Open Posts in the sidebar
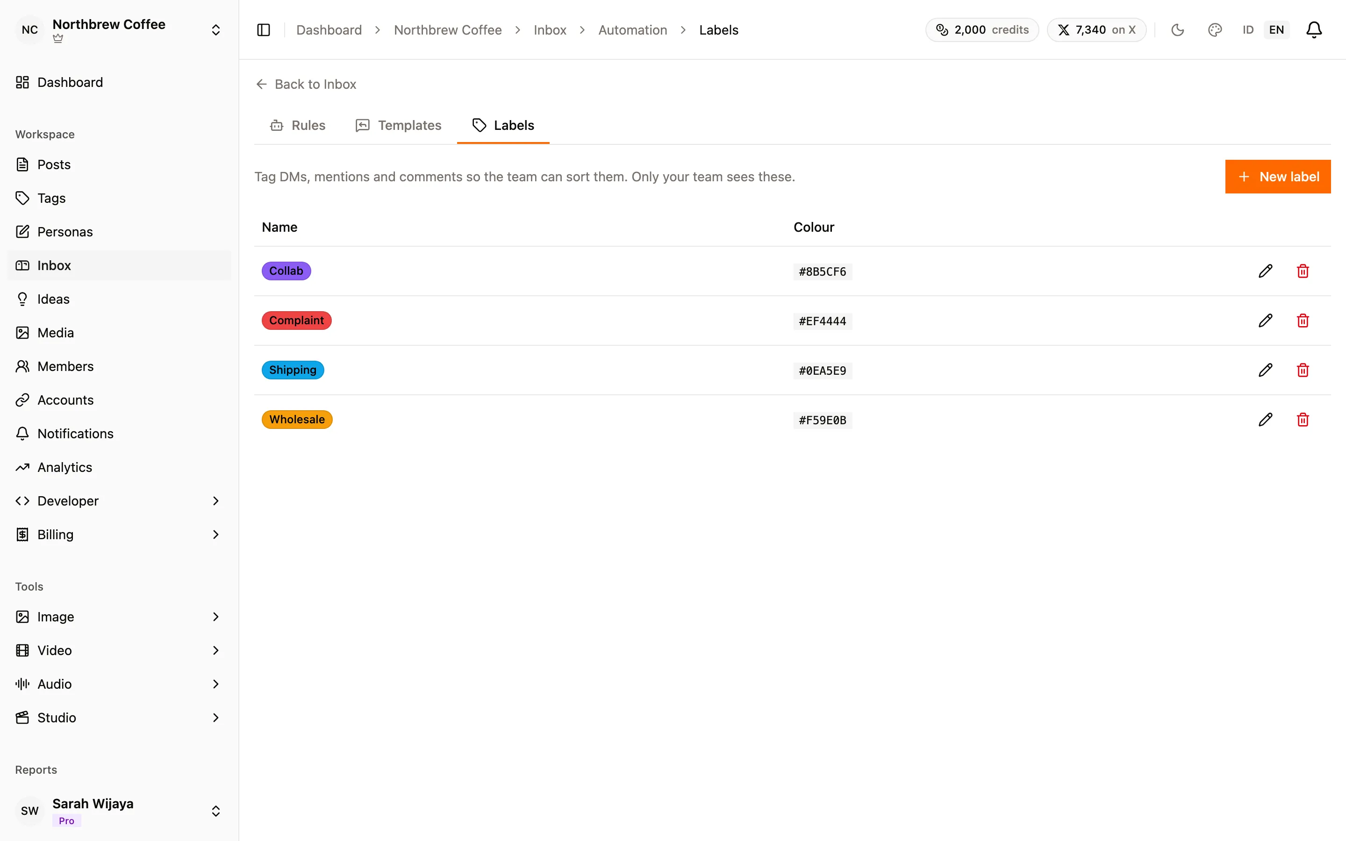This screenshot has height=841, width=1346. 119,164
